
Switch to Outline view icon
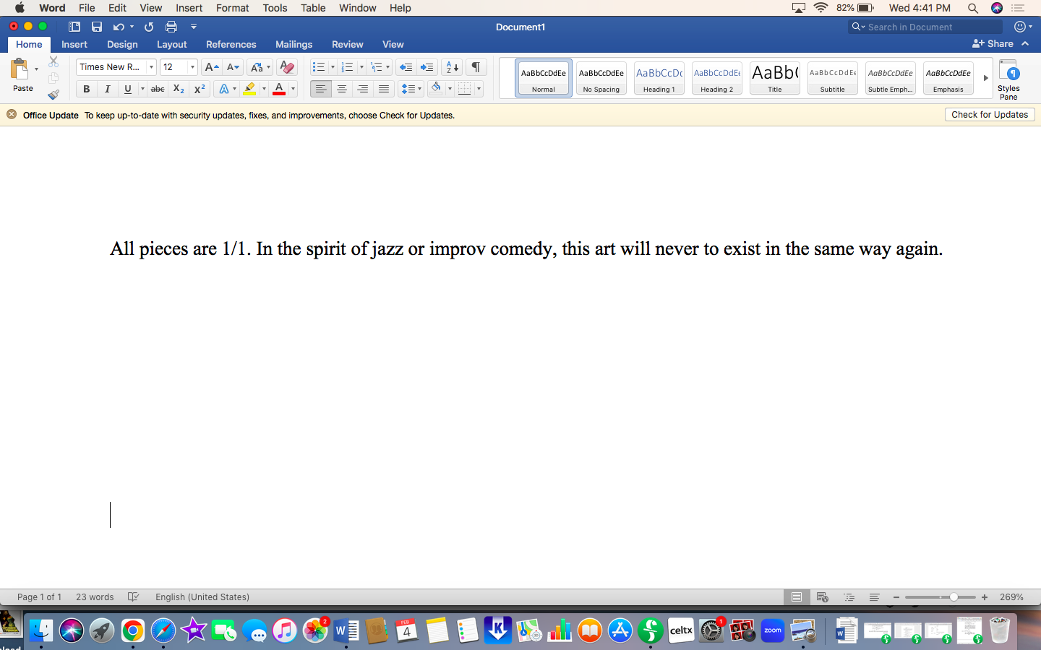849,597
